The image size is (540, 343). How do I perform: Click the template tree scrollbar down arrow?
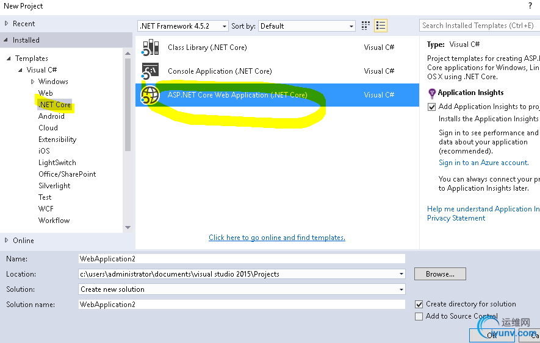[x=128, y=227]
